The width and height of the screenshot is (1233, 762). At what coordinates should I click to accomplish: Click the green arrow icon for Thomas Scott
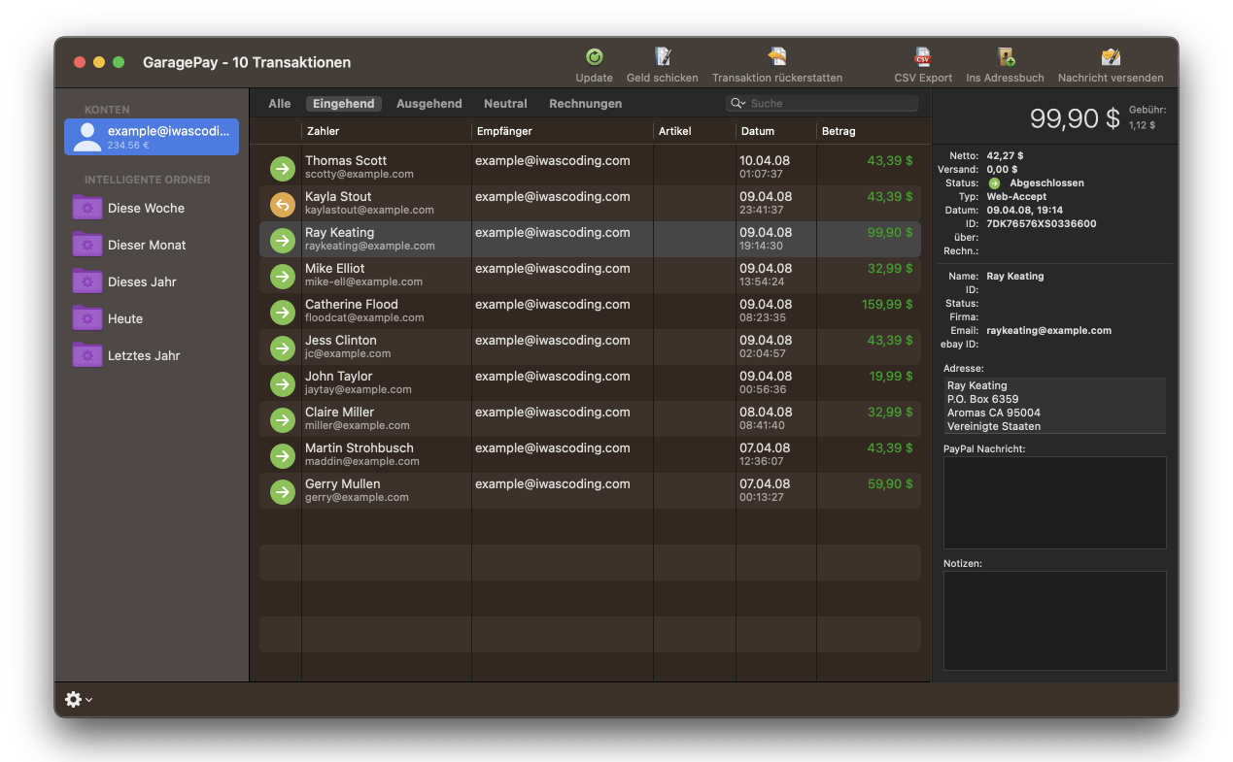[282, 168]
